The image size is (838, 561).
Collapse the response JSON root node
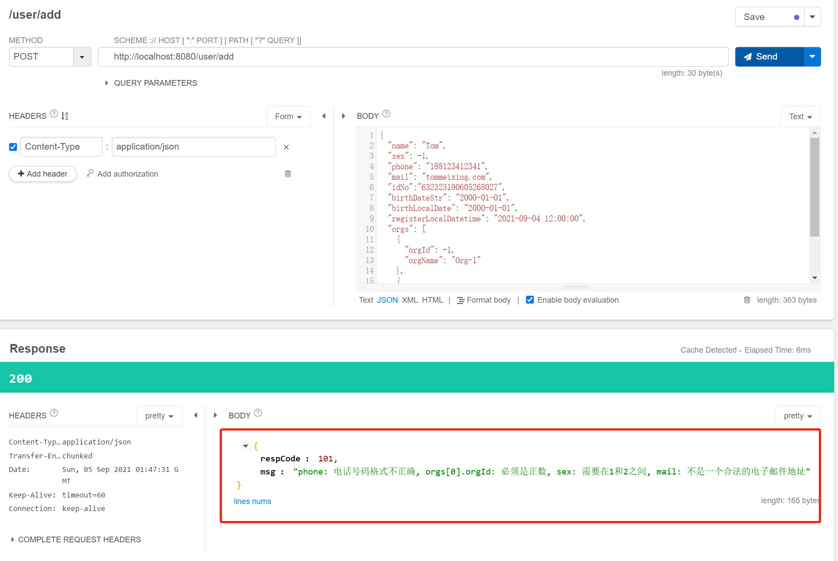245,446
